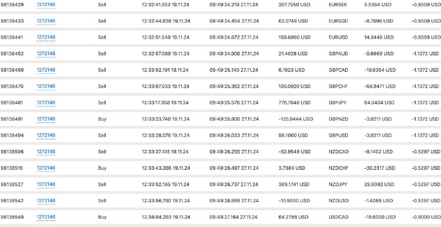Viewport: 441px width, 227px height.
Task: Open account link 1272146 in GBPCHF row
Action: pyautogui.click(x=46, y=87)
